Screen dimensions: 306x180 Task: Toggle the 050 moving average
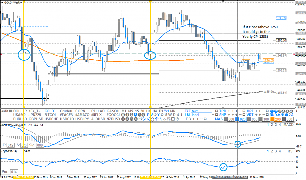click(x=255, y=119)
